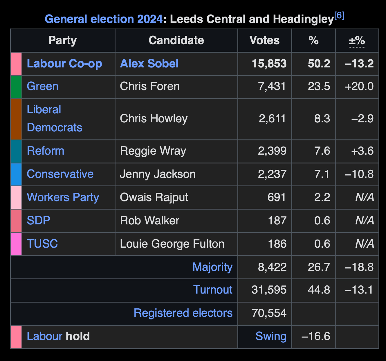Click the Green party color swatch
Image resolution: width=386 pixels, height=361 pixels.
click(x=16, y=87)
